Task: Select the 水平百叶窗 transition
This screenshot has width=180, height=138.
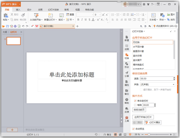Action: [x=153, y=47]
